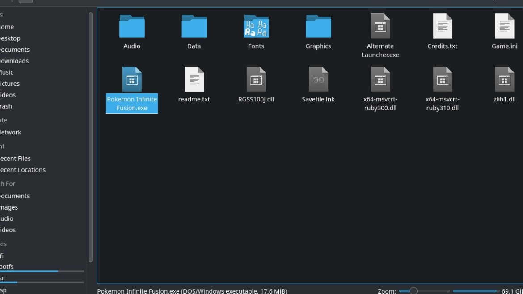523x294 pixels.
Task: Select Pokemon Infinite Fusion.exe icon
Action: tap(132, 80)
